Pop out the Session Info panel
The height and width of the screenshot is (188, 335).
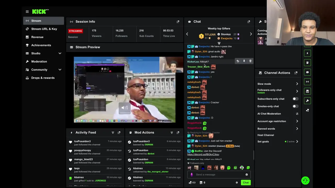coord(178,22)
